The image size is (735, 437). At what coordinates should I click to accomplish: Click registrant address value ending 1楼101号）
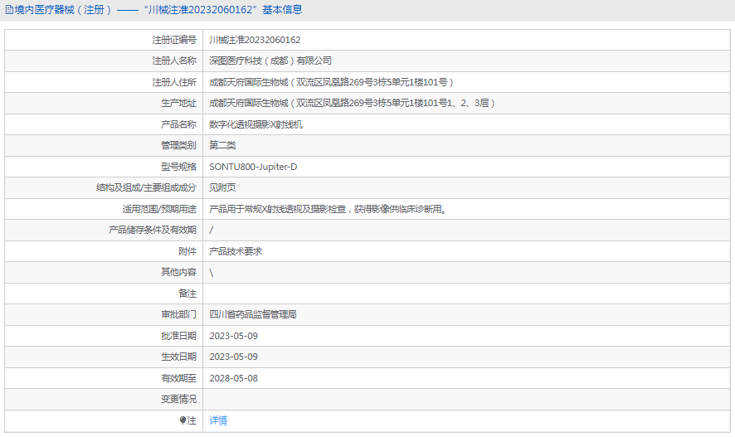(331, 82)
